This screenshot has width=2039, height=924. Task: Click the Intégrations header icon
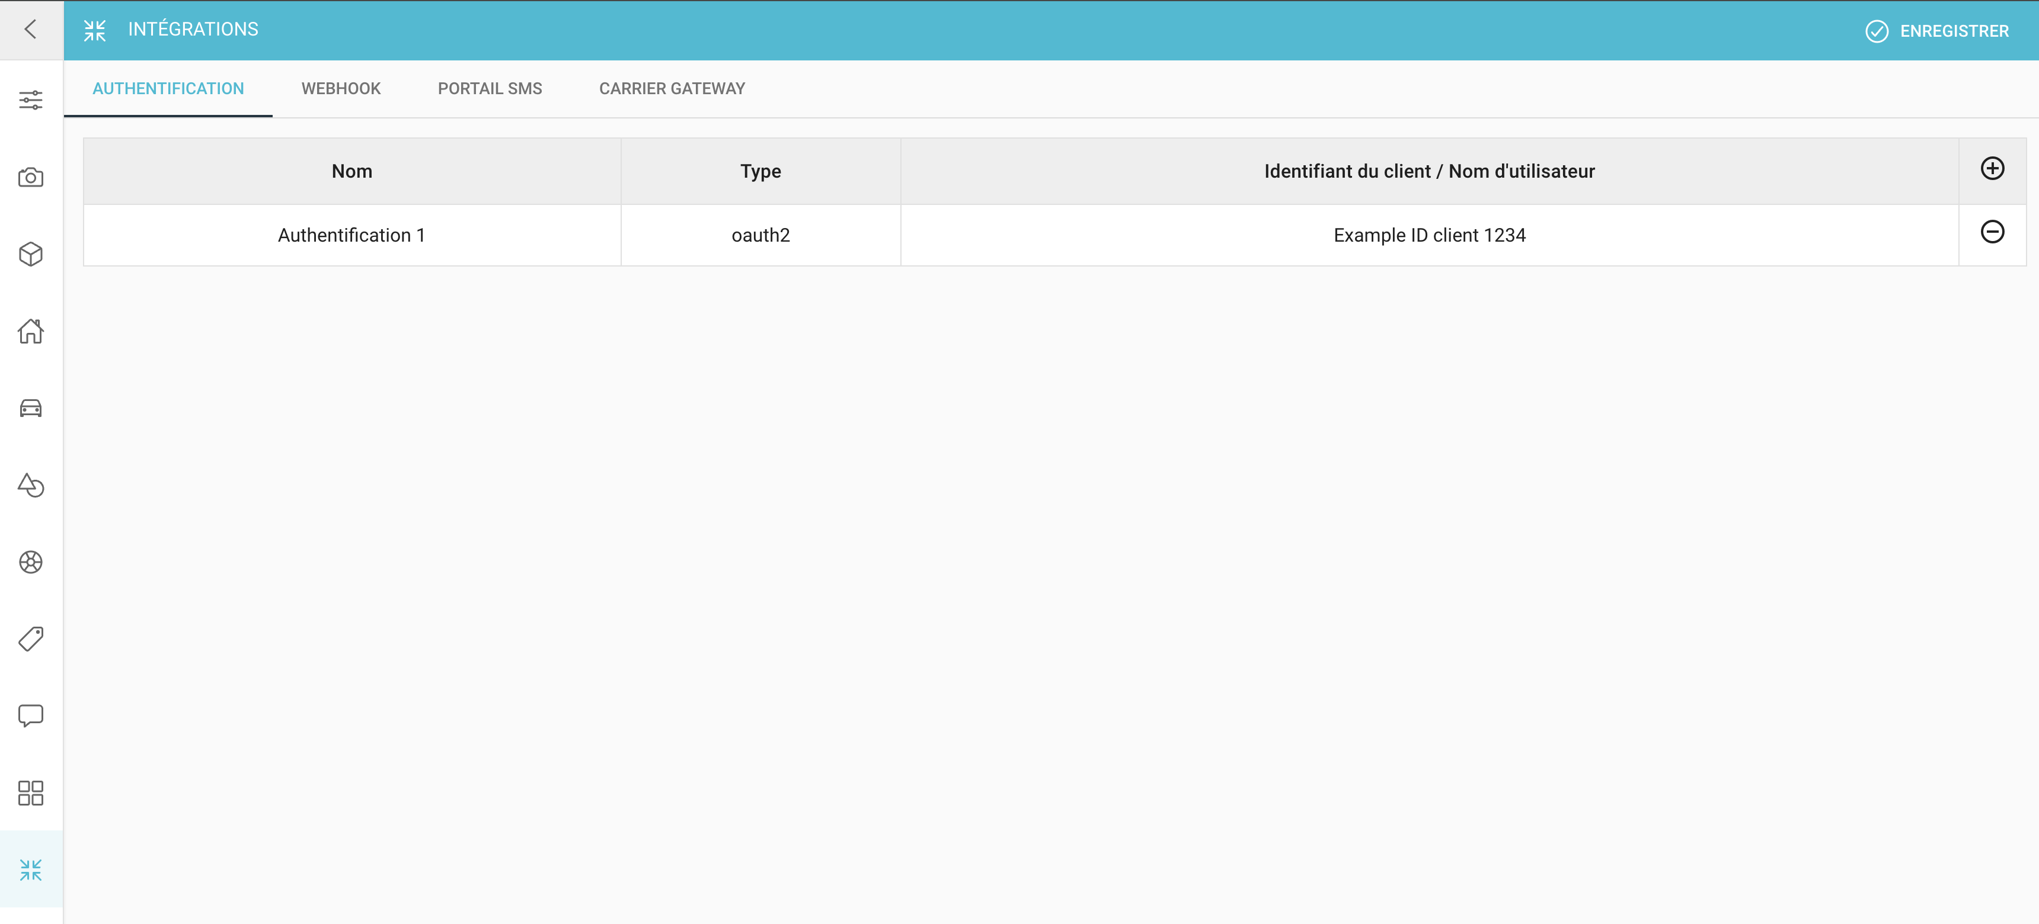[95, 30]
